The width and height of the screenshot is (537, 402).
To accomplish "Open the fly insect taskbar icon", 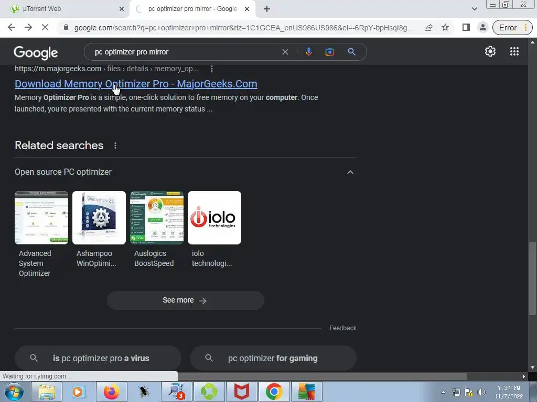I will [x=144, y=392].
